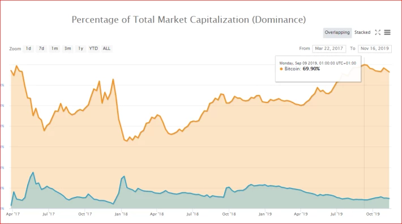Switch chart to Overlapping mode
Screen dimensions: 402x224
tap(337, 32)
